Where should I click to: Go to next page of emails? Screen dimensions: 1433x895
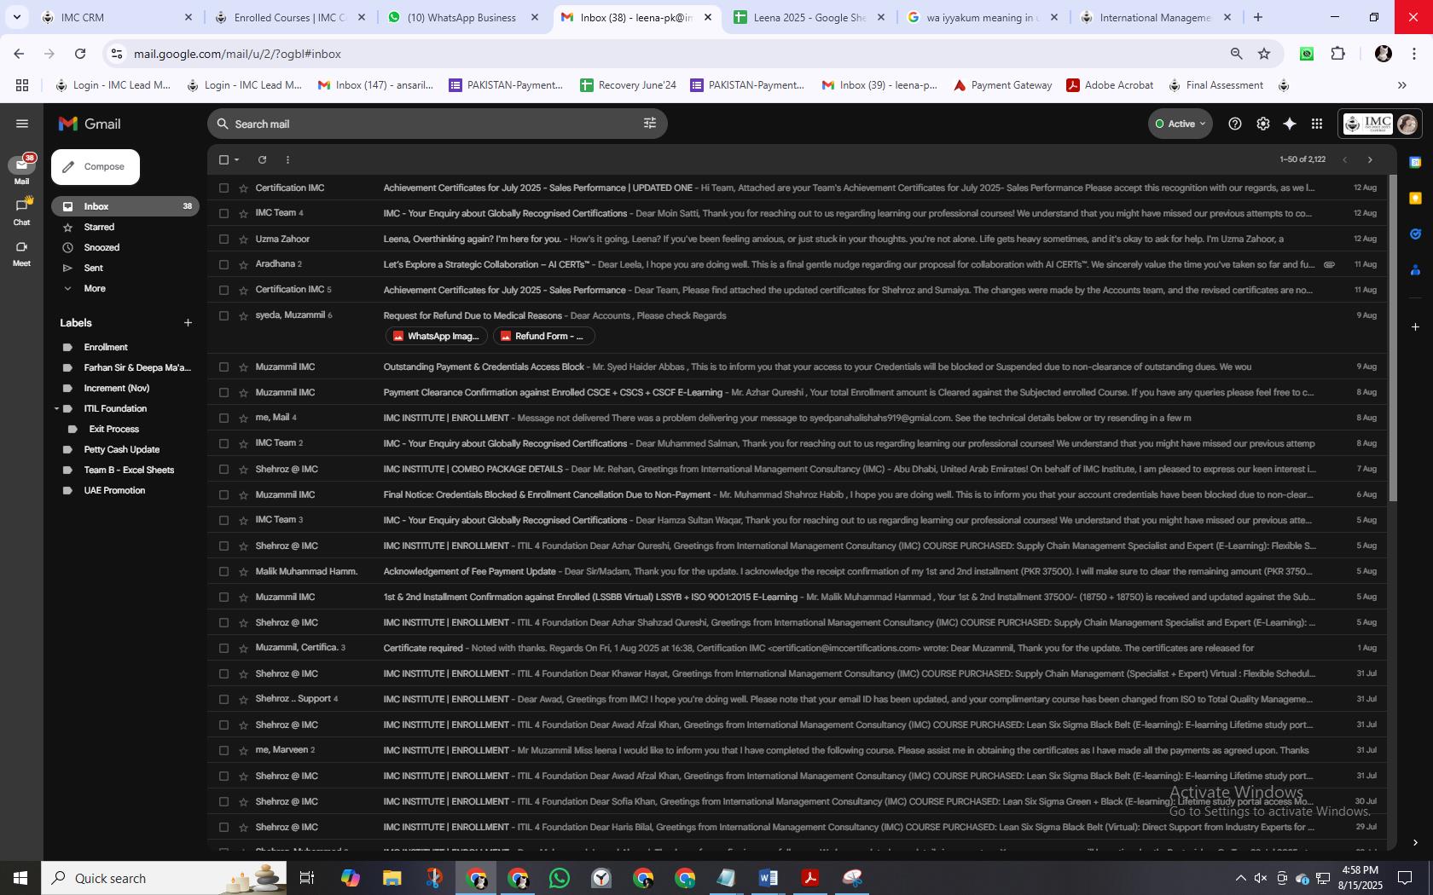point(1370,159)
